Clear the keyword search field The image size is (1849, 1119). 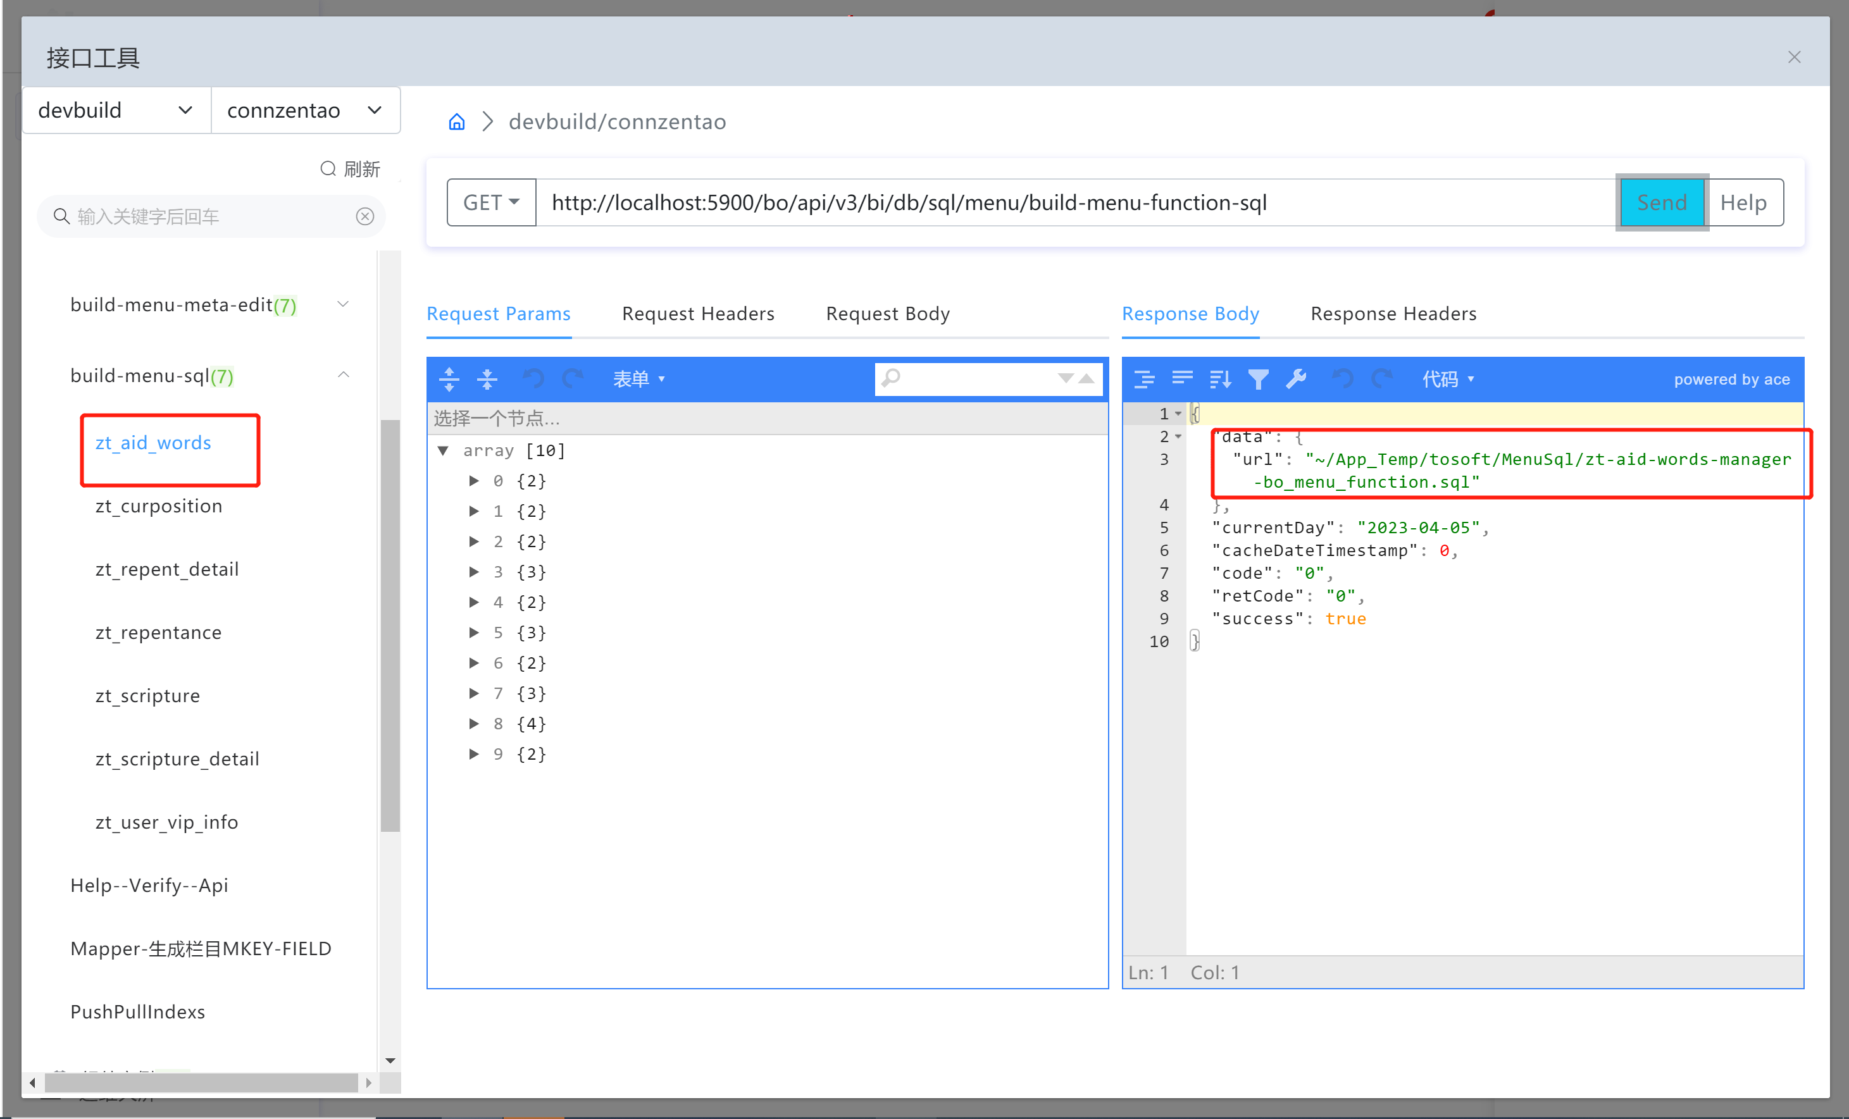point(364,216)
